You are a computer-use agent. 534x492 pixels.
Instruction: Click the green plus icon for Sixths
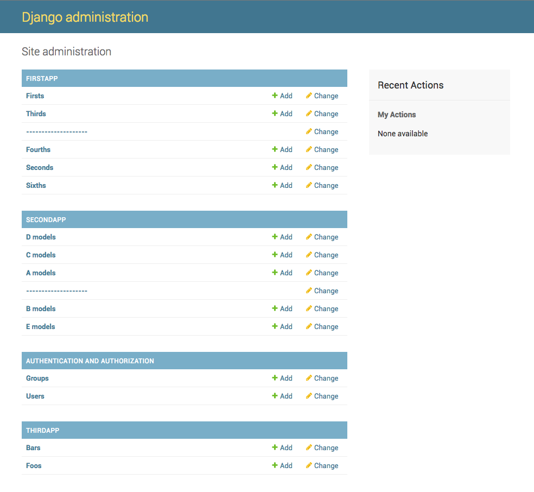tap(275, 185)
